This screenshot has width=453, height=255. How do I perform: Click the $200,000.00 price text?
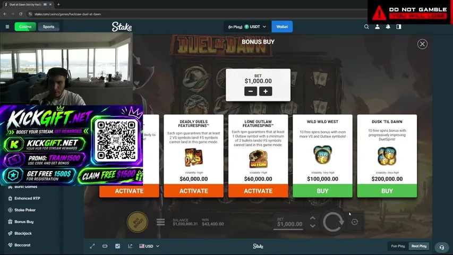pyautogui.click(x=387, y=179)
